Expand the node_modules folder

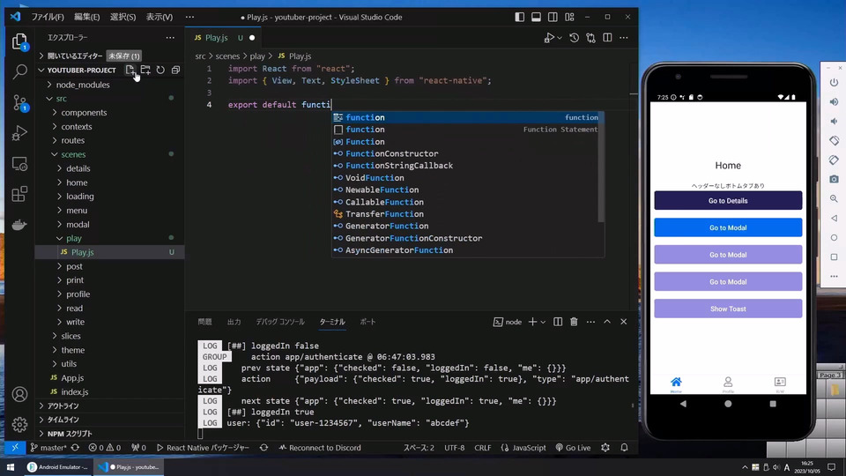coord(83,85)
